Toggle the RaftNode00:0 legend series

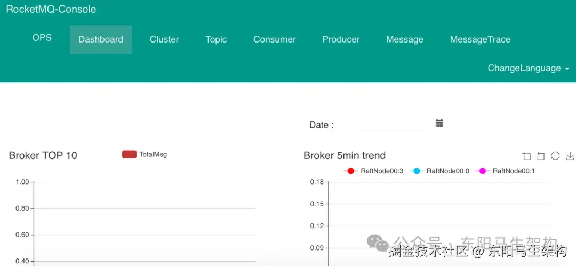tap(439, 171)
